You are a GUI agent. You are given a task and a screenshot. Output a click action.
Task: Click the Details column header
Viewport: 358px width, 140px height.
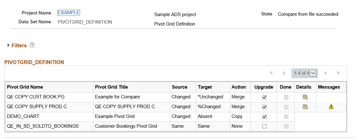(x=304, y=87)
